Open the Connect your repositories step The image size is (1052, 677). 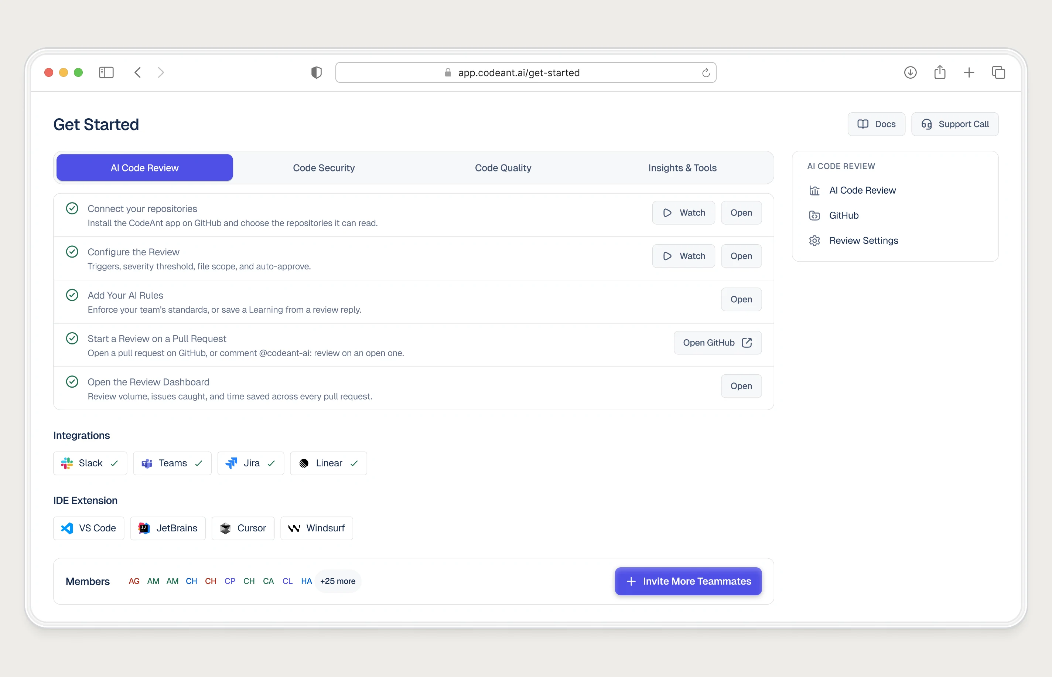point(741,213)
